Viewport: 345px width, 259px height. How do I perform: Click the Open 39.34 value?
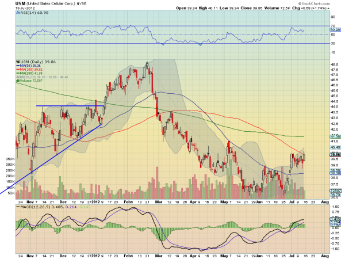tap(186, 8)
